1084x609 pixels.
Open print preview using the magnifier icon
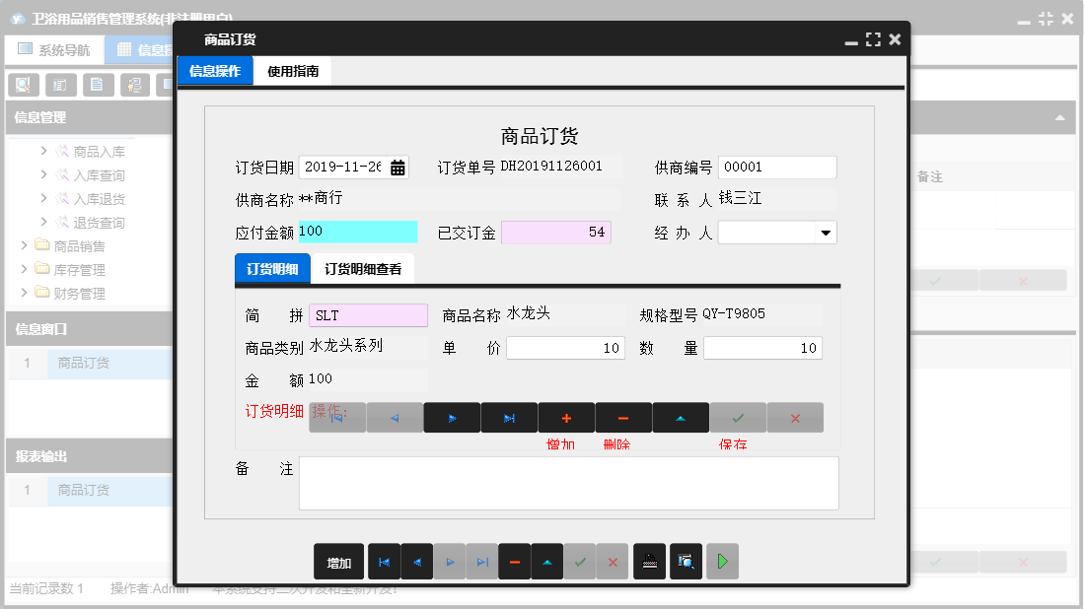coord(686,561)
